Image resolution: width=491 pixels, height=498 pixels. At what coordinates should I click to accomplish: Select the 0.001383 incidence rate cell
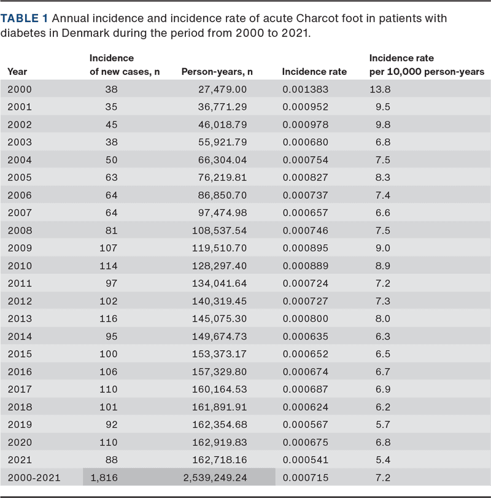[x=305, y=90]
